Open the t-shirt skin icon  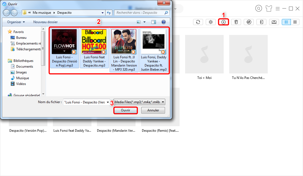pos(269,9)
